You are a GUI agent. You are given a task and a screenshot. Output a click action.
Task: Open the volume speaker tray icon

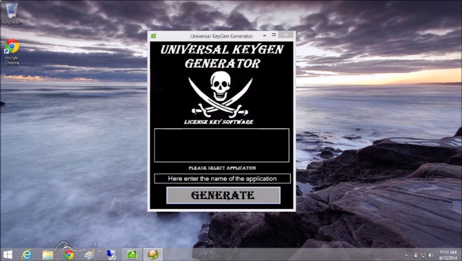(x=431, y=255)
